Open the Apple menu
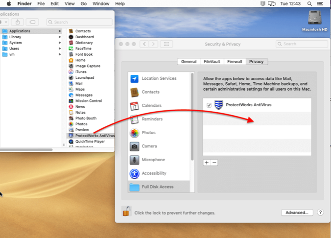331x238 pixels. pos(9,3)
